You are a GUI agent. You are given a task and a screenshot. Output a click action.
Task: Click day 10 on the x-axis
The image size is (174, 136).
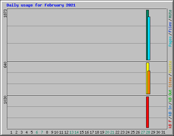tap(56, 132)
